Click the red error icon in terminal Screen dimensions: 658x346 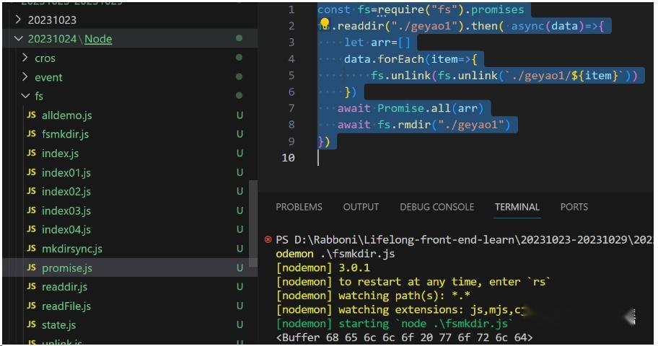[268, 239]
